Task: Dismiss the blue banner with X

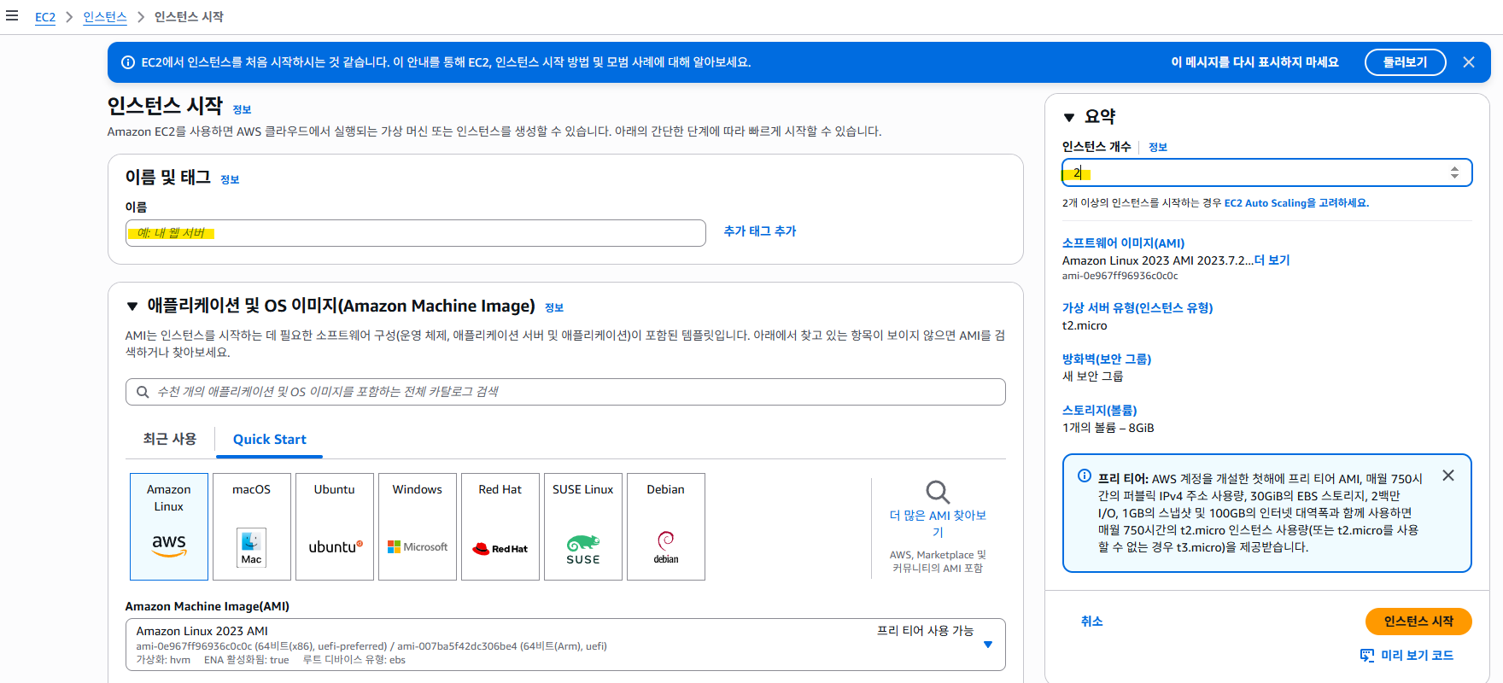Action: [1469, 62]
